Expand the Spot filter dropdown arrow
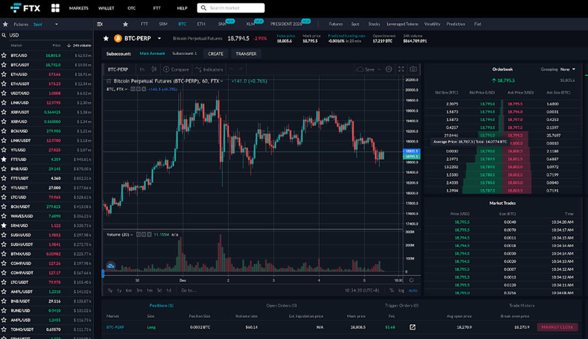Screen dimensions: 588x339 coord(56,24)
